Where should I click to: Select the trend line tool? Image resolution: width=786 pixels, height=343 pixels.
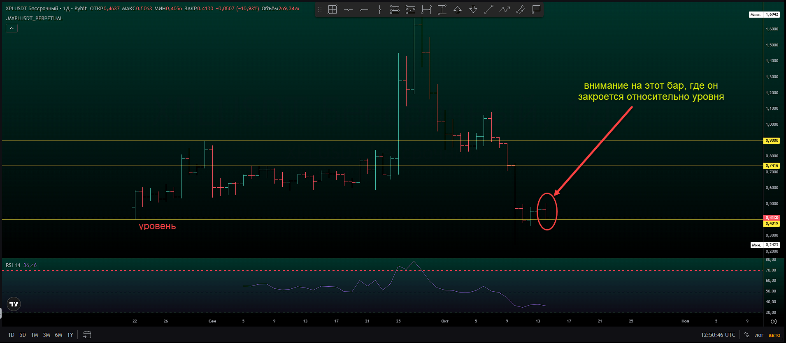coord(489,9)
